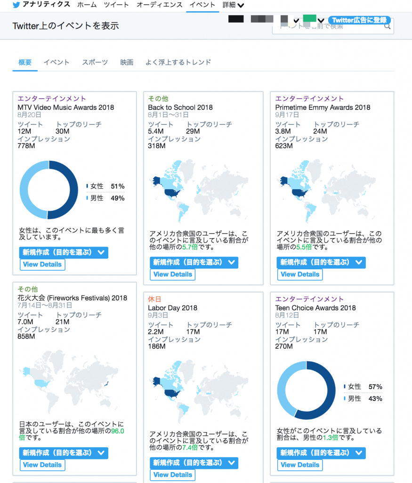Image resolution: width=412 pixels, height=483 pixels.
Task: Expand the chevron beside the blurred account name
Action: coord(296,21)
